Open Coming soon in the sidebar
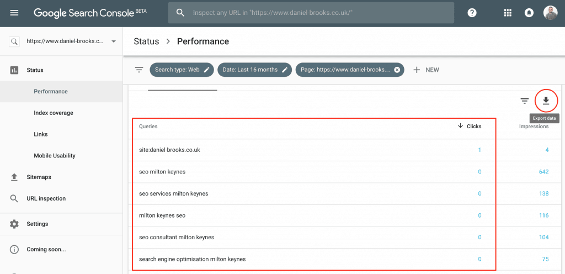The width and height of the screenshot is (565, 274). click(61, 250)
